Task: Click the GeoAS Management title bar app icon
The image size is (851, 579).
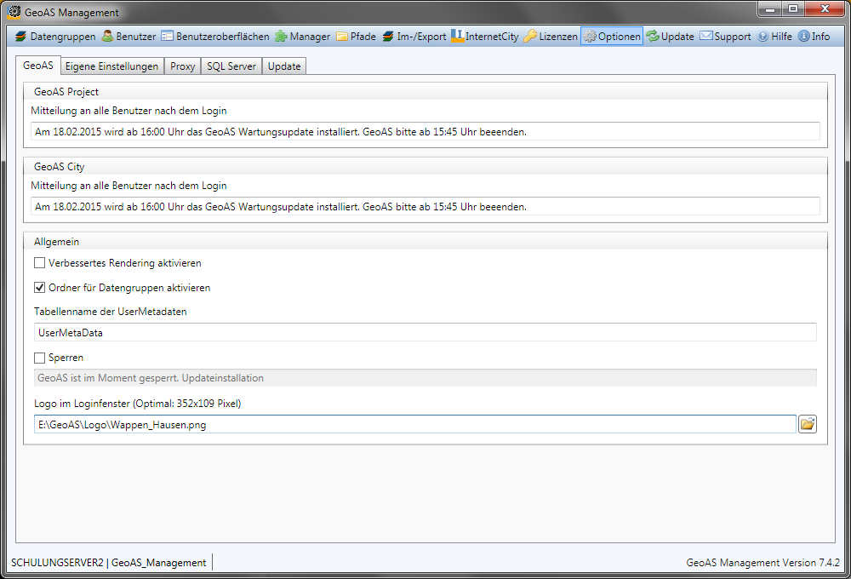Action: tap(14, 12)
